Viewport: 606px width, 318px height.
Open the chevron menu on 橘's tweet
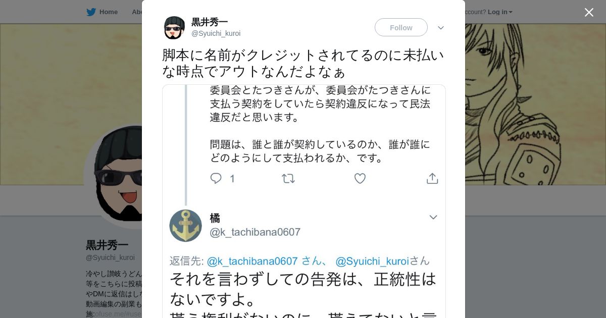click(x=433, y=218)
